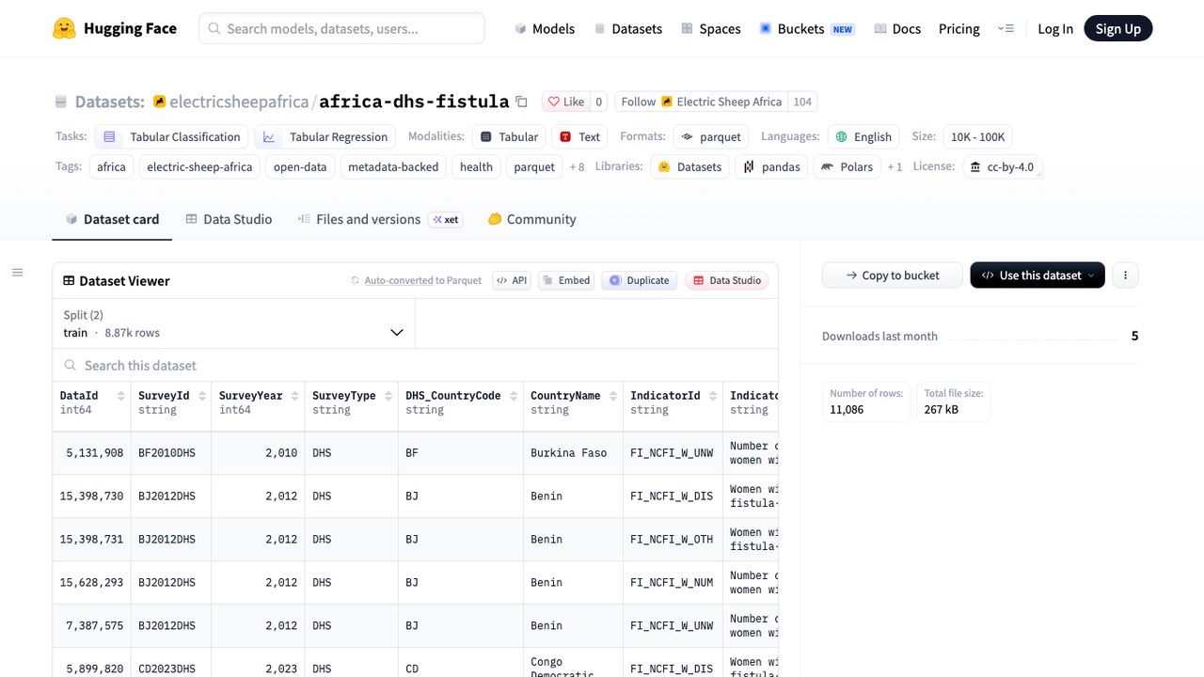This screenshot has height=677, width=1204.
Task: Sort the CountryName column
Action: [x=613, y=396]
